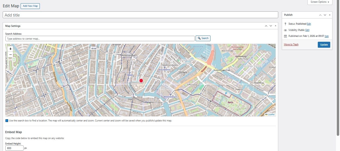Click the red location marker on map

pyautogui.click(x=141, y=81)
